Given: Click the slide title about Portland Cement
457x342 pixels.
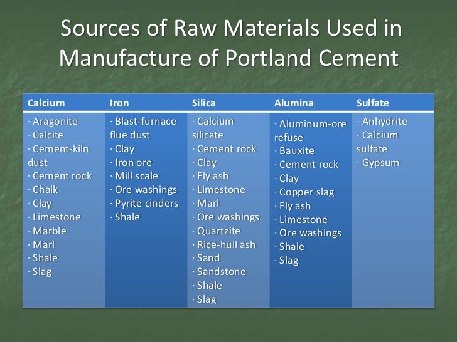Looking at the screenshot, I should [x=230, y=43].
